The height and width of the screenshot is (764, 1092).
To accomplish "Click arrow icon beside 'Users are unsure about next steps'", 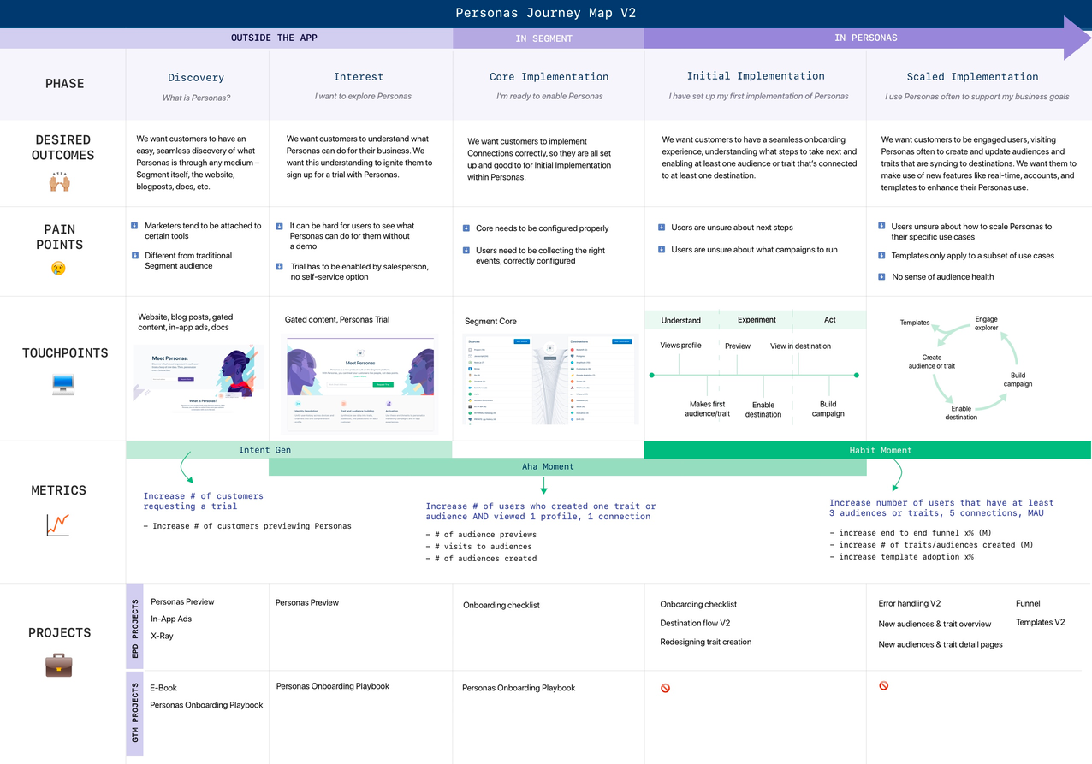I will coord(662,228).
